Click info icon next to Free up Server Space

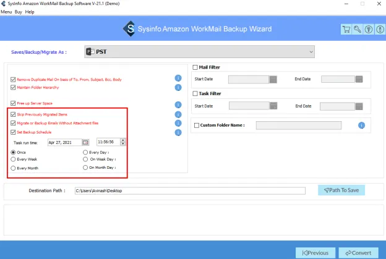point(178,104)
